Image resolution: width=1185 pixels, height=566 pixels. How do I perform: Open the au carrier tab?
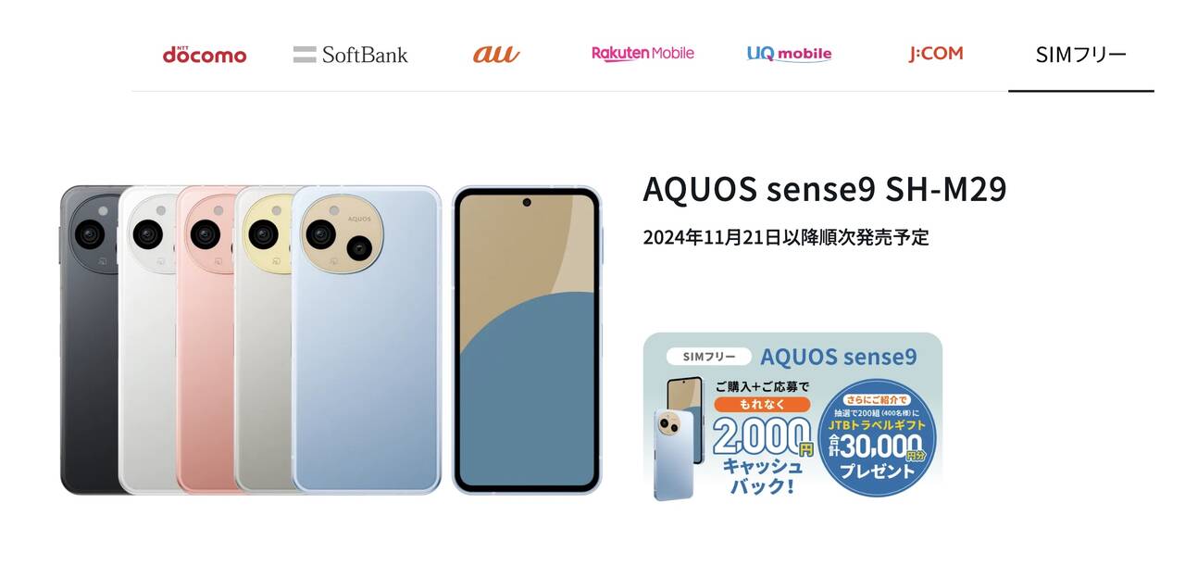[x=496, y=54]
